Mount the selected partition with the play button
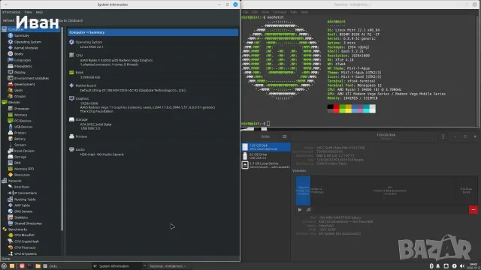Image resolution: width=481 pixels, height=270 pixels. (x=300, y=210)
